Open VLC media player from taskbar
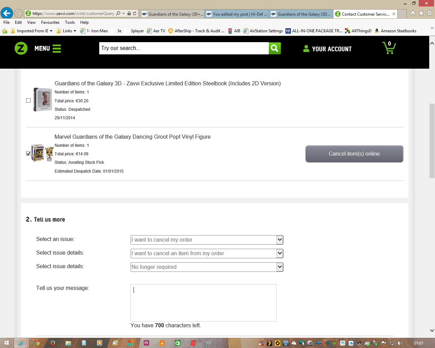The image size is (435, 348). (162, 343)
